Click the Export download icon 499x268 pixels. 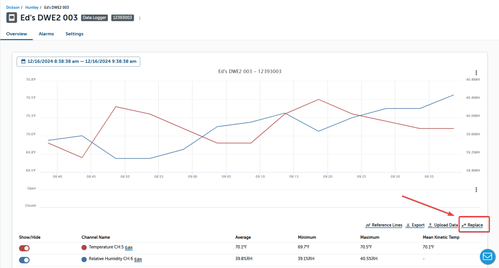tap(408, 225)
